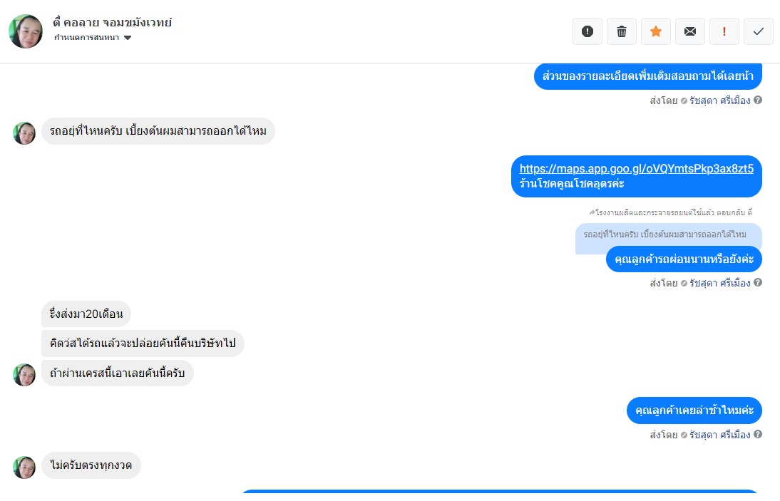
Task: Open the customer name ตี๋ คอลาย จอมขมังเวทย์
Action: pos(113,22)
